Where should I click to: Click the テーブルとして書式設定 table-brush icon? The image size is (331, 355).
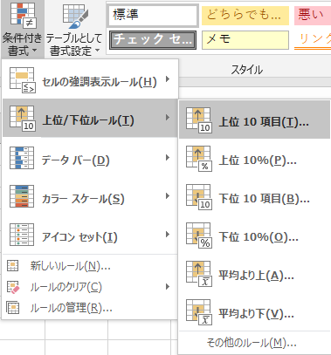click(x=75, y=17)
